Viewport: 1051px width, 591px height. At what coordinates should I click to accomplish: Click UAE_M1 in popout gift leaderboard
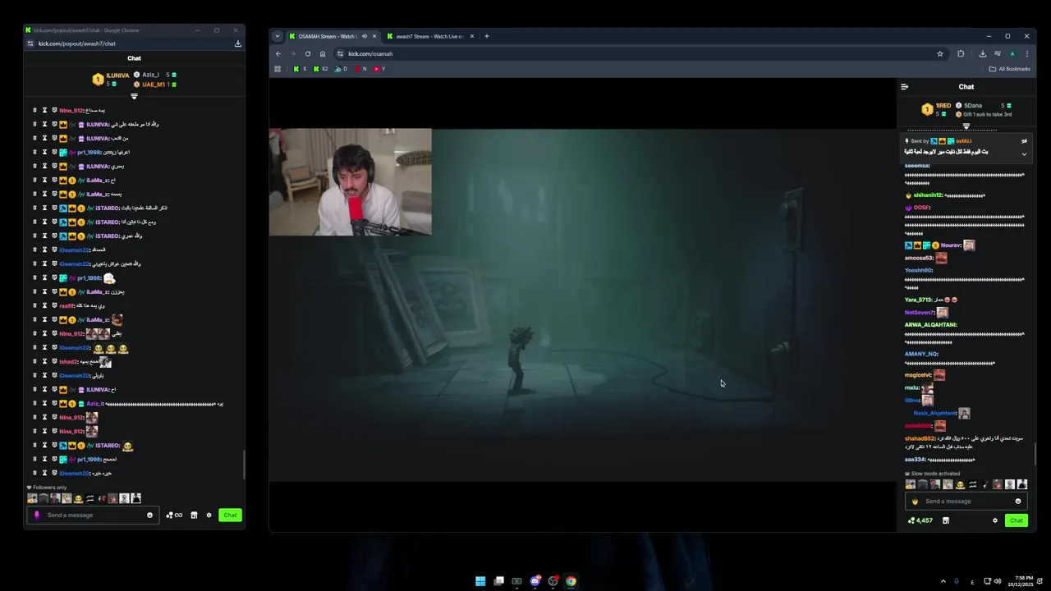[x=155, y=85]
